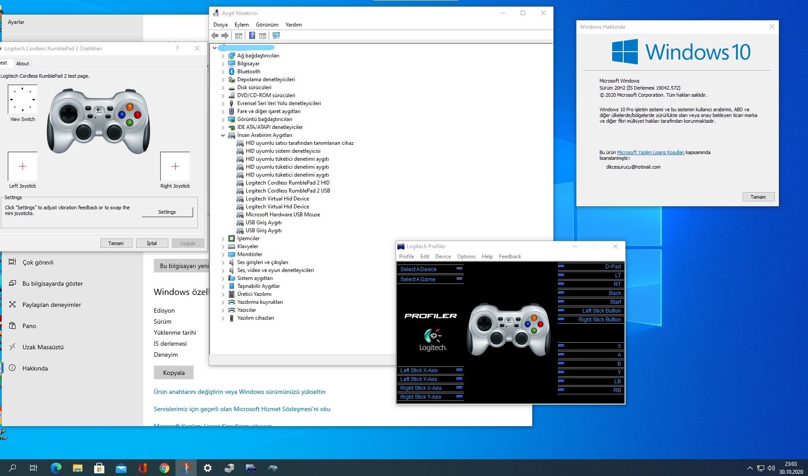Select Microsoft Hardware USB Mouse device
This screenshot has width=808, height=476.
coord(283,215)
